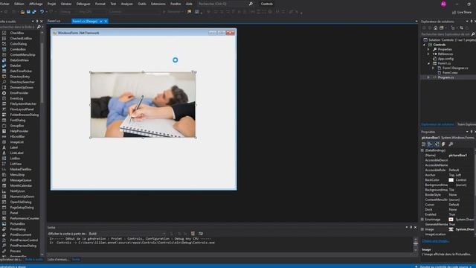Select App.config in Solution Explorer

click(446, 59)
